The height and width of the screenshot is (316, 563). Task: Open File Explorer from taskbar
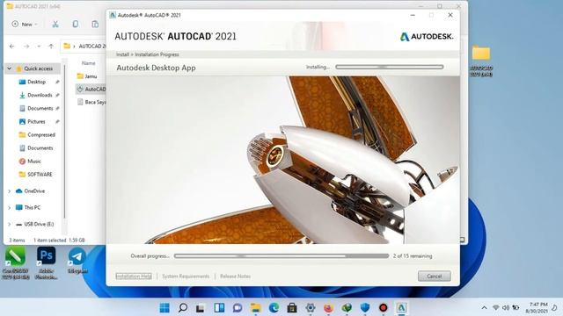pyautogui.click(x=256, y=308)
